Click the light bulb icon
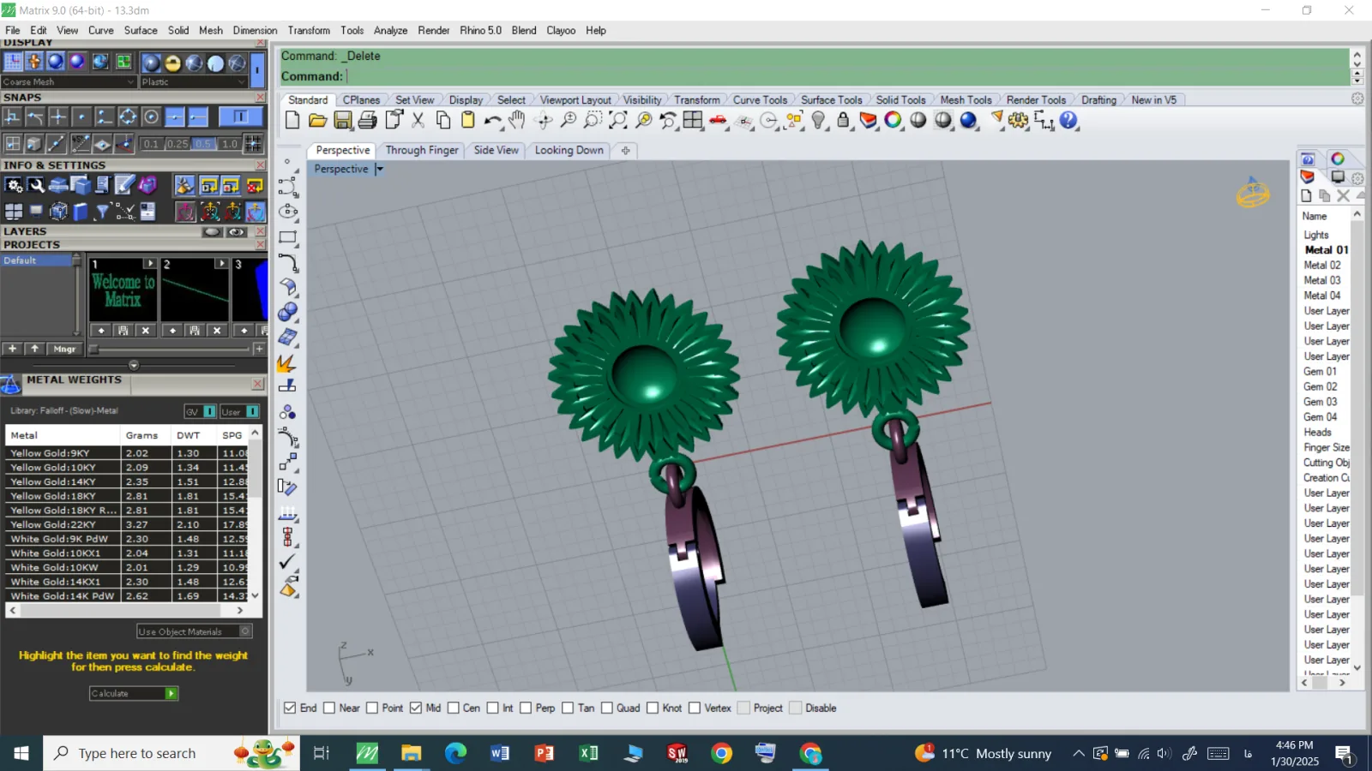This screenshot has height=771, width=1372. pyautogui.click(x=819, y=121)
